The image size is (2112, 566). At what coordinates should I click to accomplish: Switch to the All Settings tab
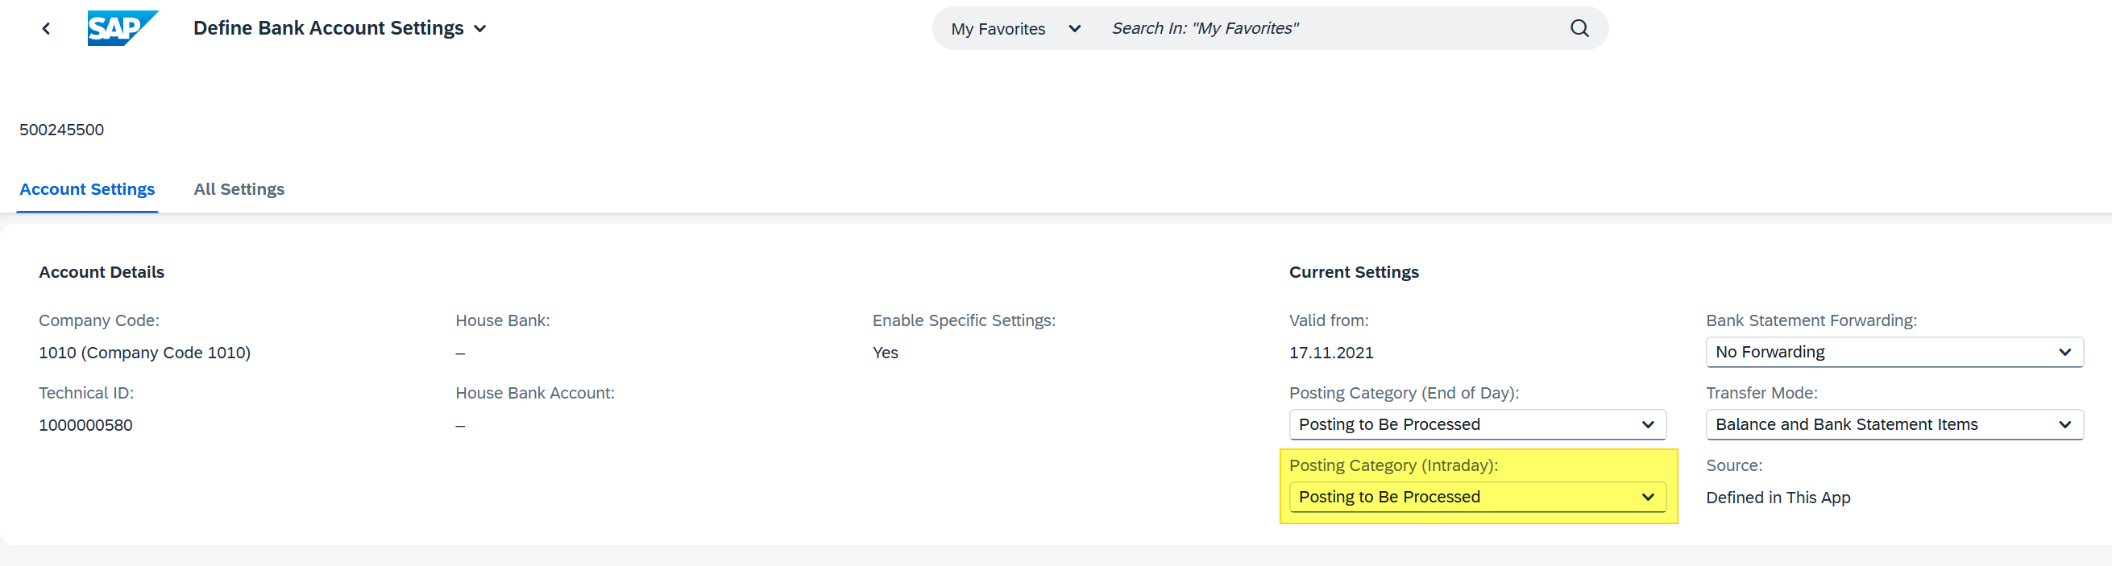point(239,189)
